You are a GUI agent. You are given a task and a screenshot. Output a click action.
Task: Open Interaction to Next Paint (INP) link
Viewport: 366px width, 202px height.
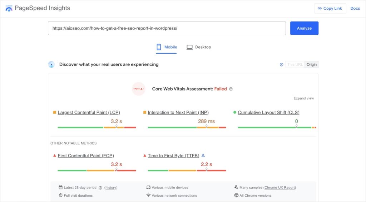pos(178,113)
